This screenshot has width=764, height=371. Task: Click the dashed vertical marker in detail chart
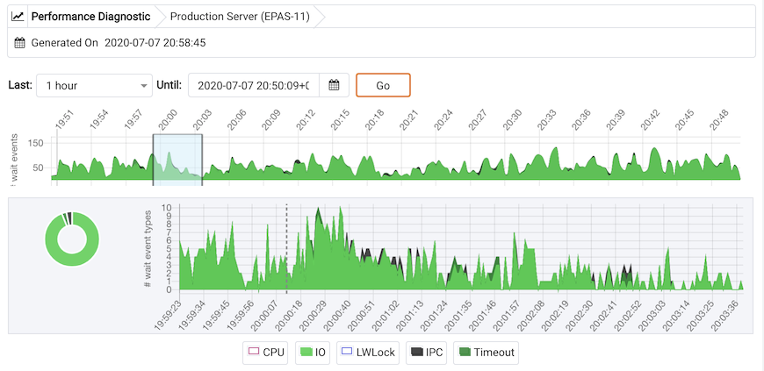286,248
